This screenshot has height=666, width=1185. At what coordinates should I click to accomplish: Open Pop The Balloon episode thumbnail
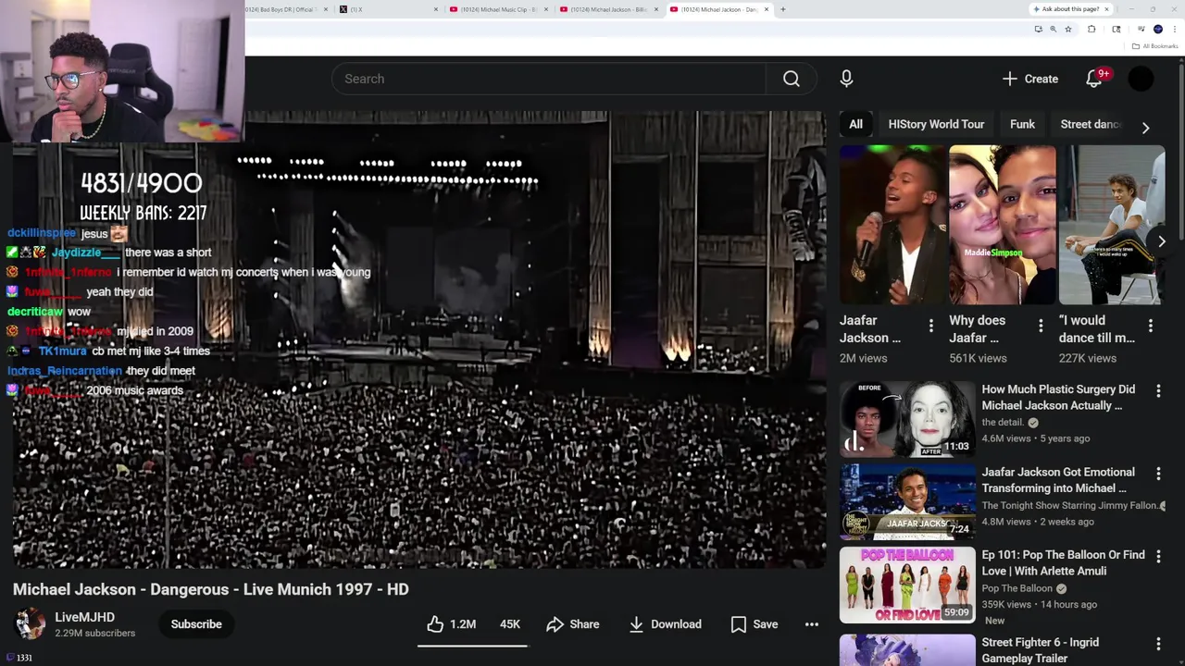click(x=907, y=585)
